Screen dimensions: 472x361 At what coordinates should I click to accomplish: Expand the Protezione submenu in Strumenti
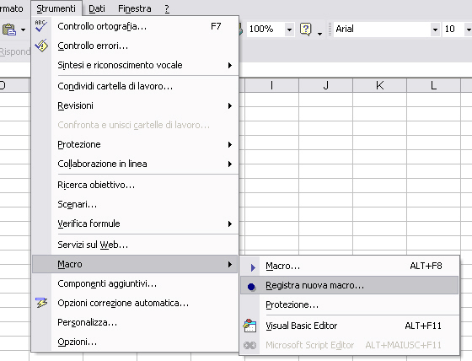point(230,144)
